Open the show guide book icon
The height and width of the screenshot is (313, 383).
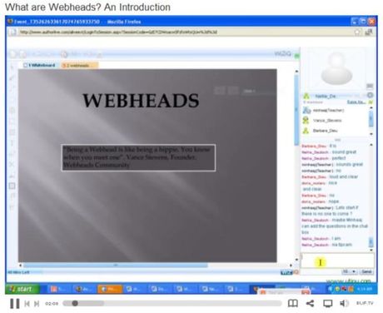click(x=293, y=303)
